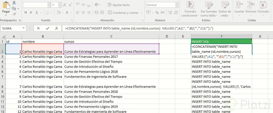
Task: Click the Eliminar cells icon
Action: [x=251, y=5]
